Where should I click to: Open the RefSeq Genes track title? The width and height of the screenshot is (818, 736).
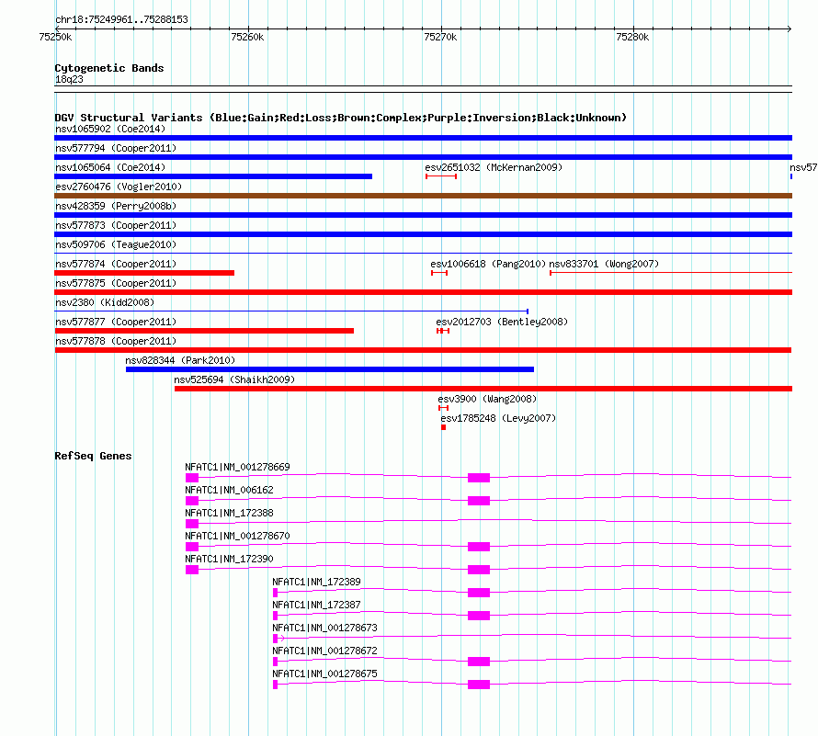point(93,456)
